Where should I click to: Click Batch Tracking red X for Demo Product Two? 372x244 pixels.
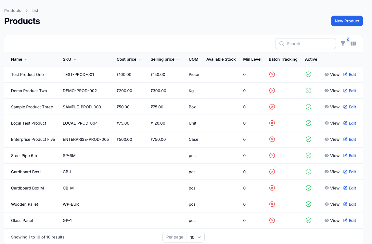(x=272, y=91)
